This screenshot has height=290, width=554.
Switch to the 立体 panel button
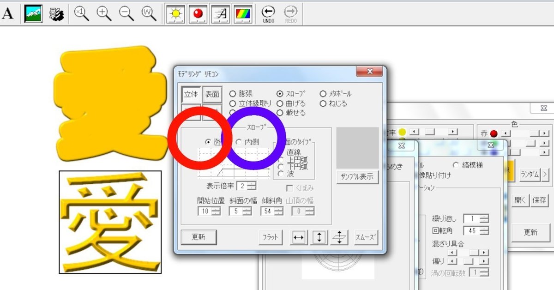[x=192, y=94]
